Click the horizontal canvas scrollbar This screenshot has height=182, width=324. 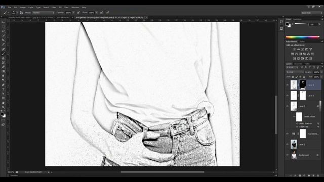(x=163, y=172)
